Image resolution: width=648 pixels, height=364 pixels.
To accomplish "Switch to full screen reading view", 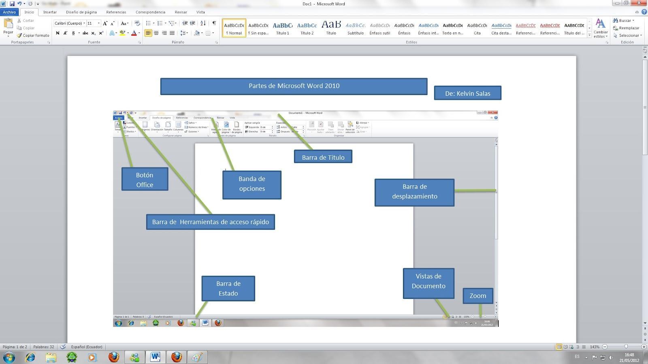I will pos(565,347).
